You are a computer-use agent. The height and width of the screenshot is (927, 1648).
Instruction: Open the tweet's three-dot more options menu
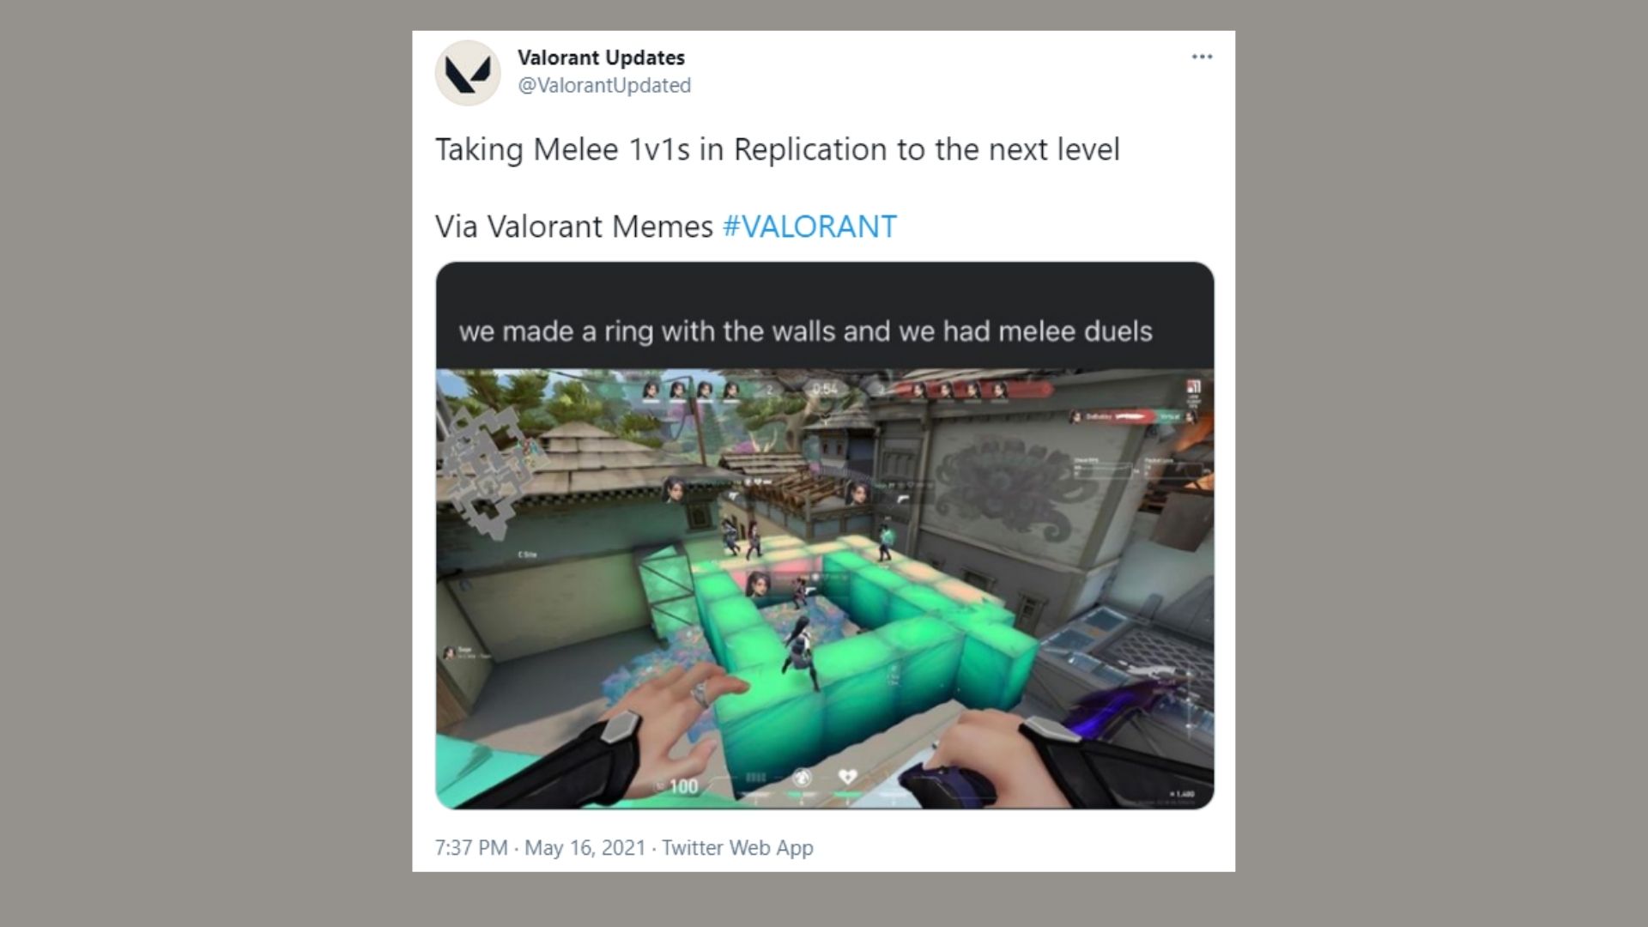[x=1202, y=57]
